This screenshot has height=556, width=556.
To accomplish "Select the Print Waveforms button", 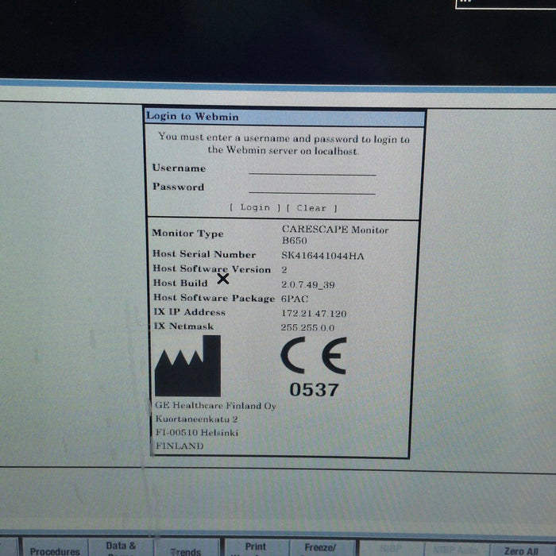I will 257,548.
